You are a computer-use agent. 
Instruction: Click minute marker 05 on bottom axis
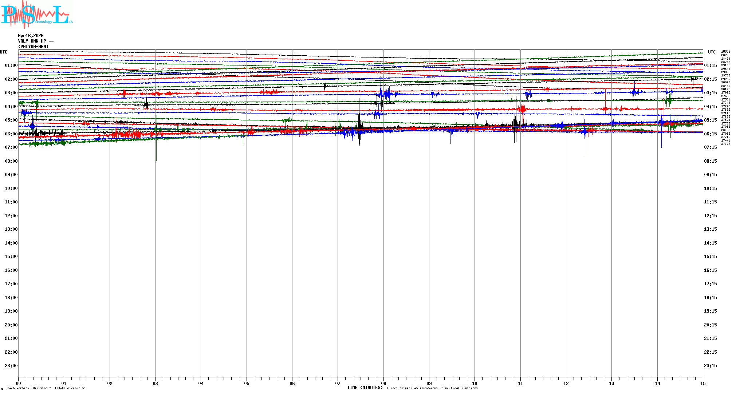pos(247,383)
